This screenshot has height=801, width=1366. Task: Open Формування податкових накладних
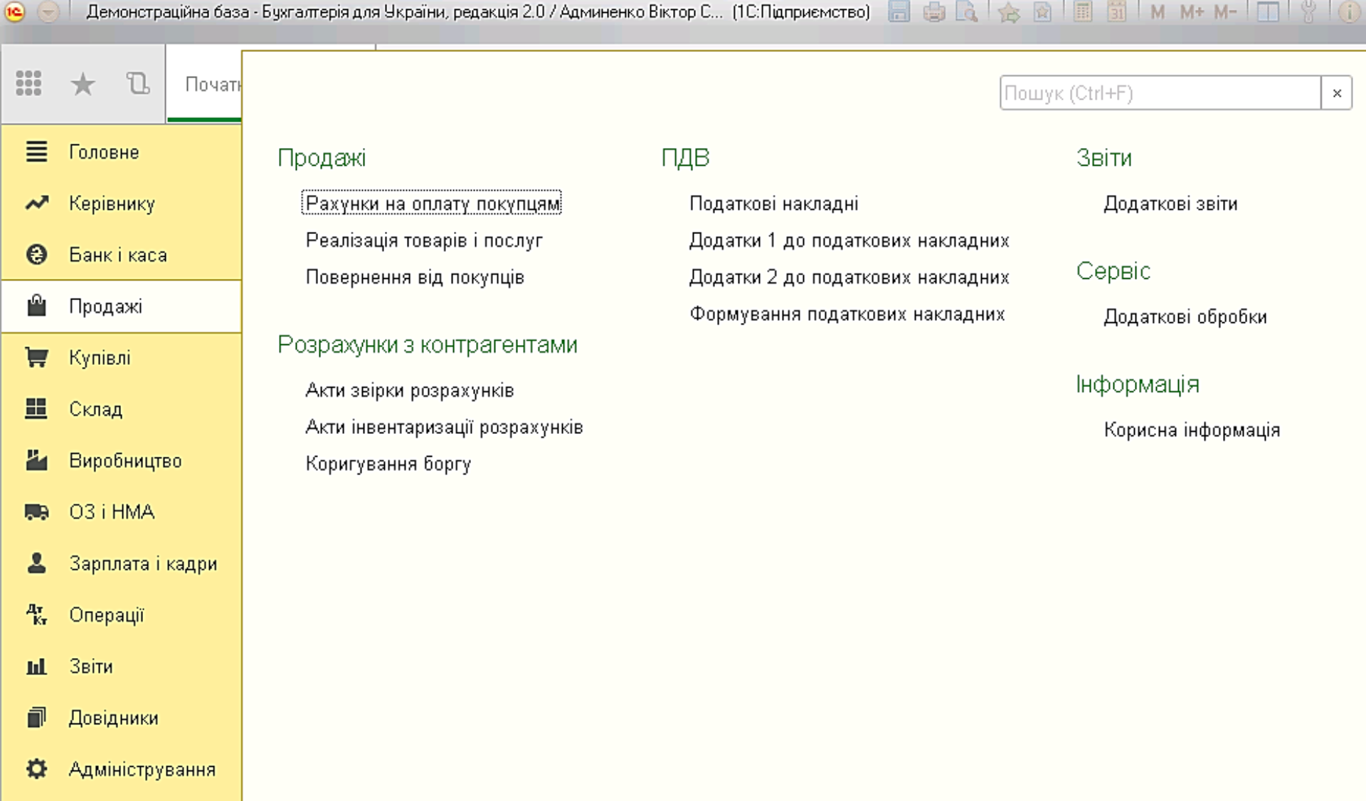pos(847,314)
